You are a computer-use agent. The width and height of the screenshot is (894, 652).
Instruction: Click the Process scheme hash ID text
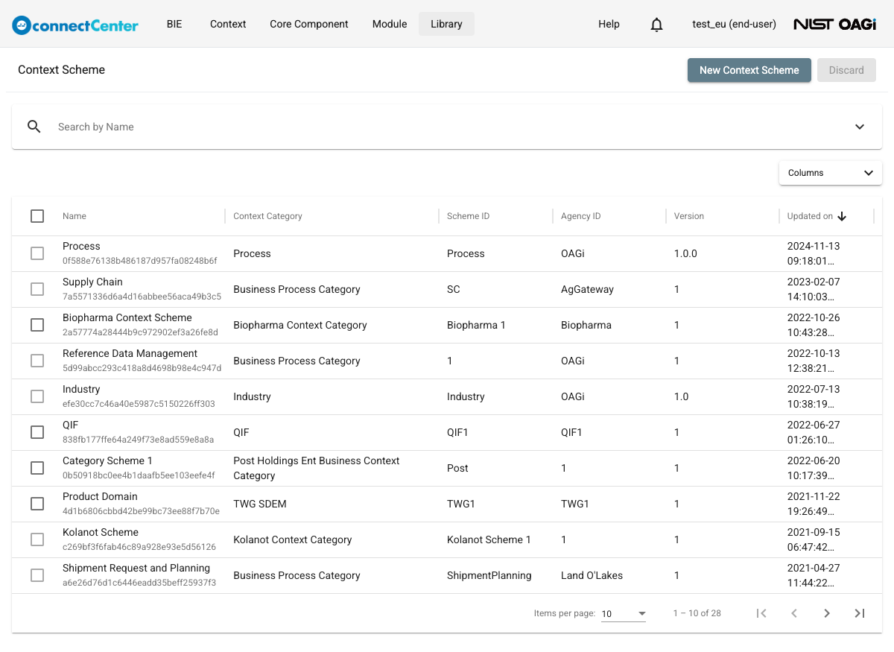pyautogui.click(x=140, y=261)
